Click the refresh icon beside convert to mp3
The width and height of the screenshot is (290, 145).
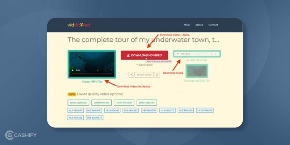point(157,75)
